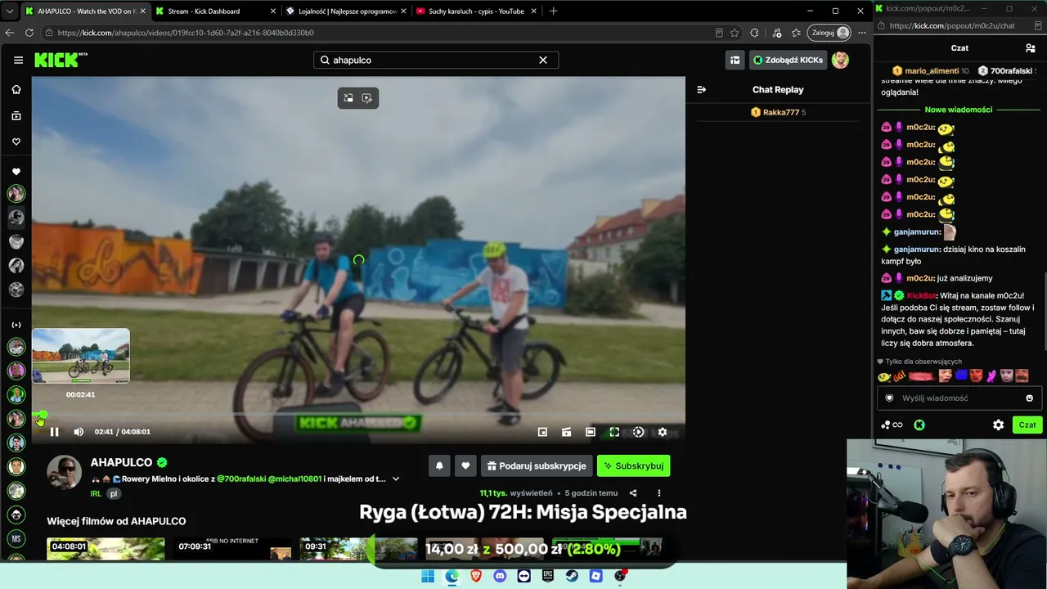Open the following heart icon in sidebar

[x=16, y=142]
